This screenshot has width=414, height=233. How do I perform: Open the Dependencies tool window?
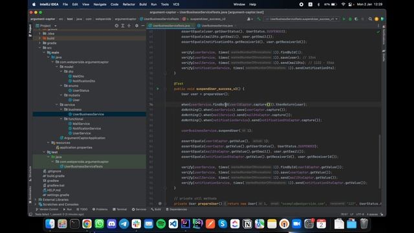pyautogui.click(x=177, y=209)
